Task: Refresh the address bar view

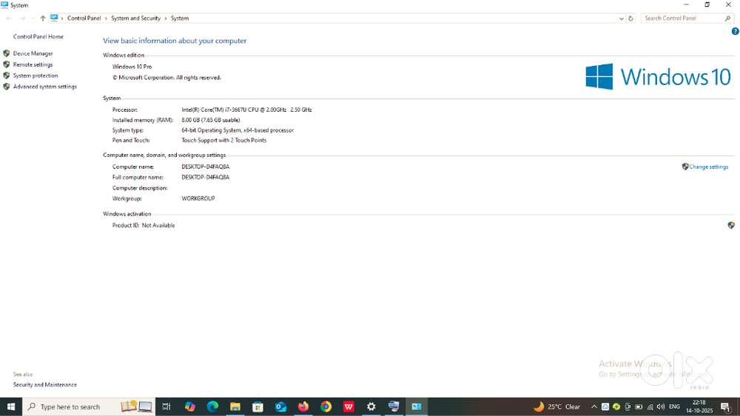Action: pos(630,19)
